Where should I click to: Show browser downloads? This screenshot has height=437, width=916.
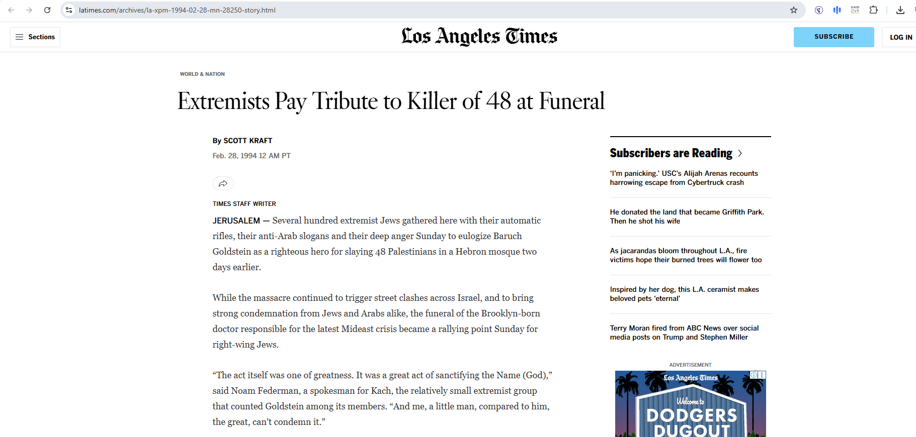900,10
